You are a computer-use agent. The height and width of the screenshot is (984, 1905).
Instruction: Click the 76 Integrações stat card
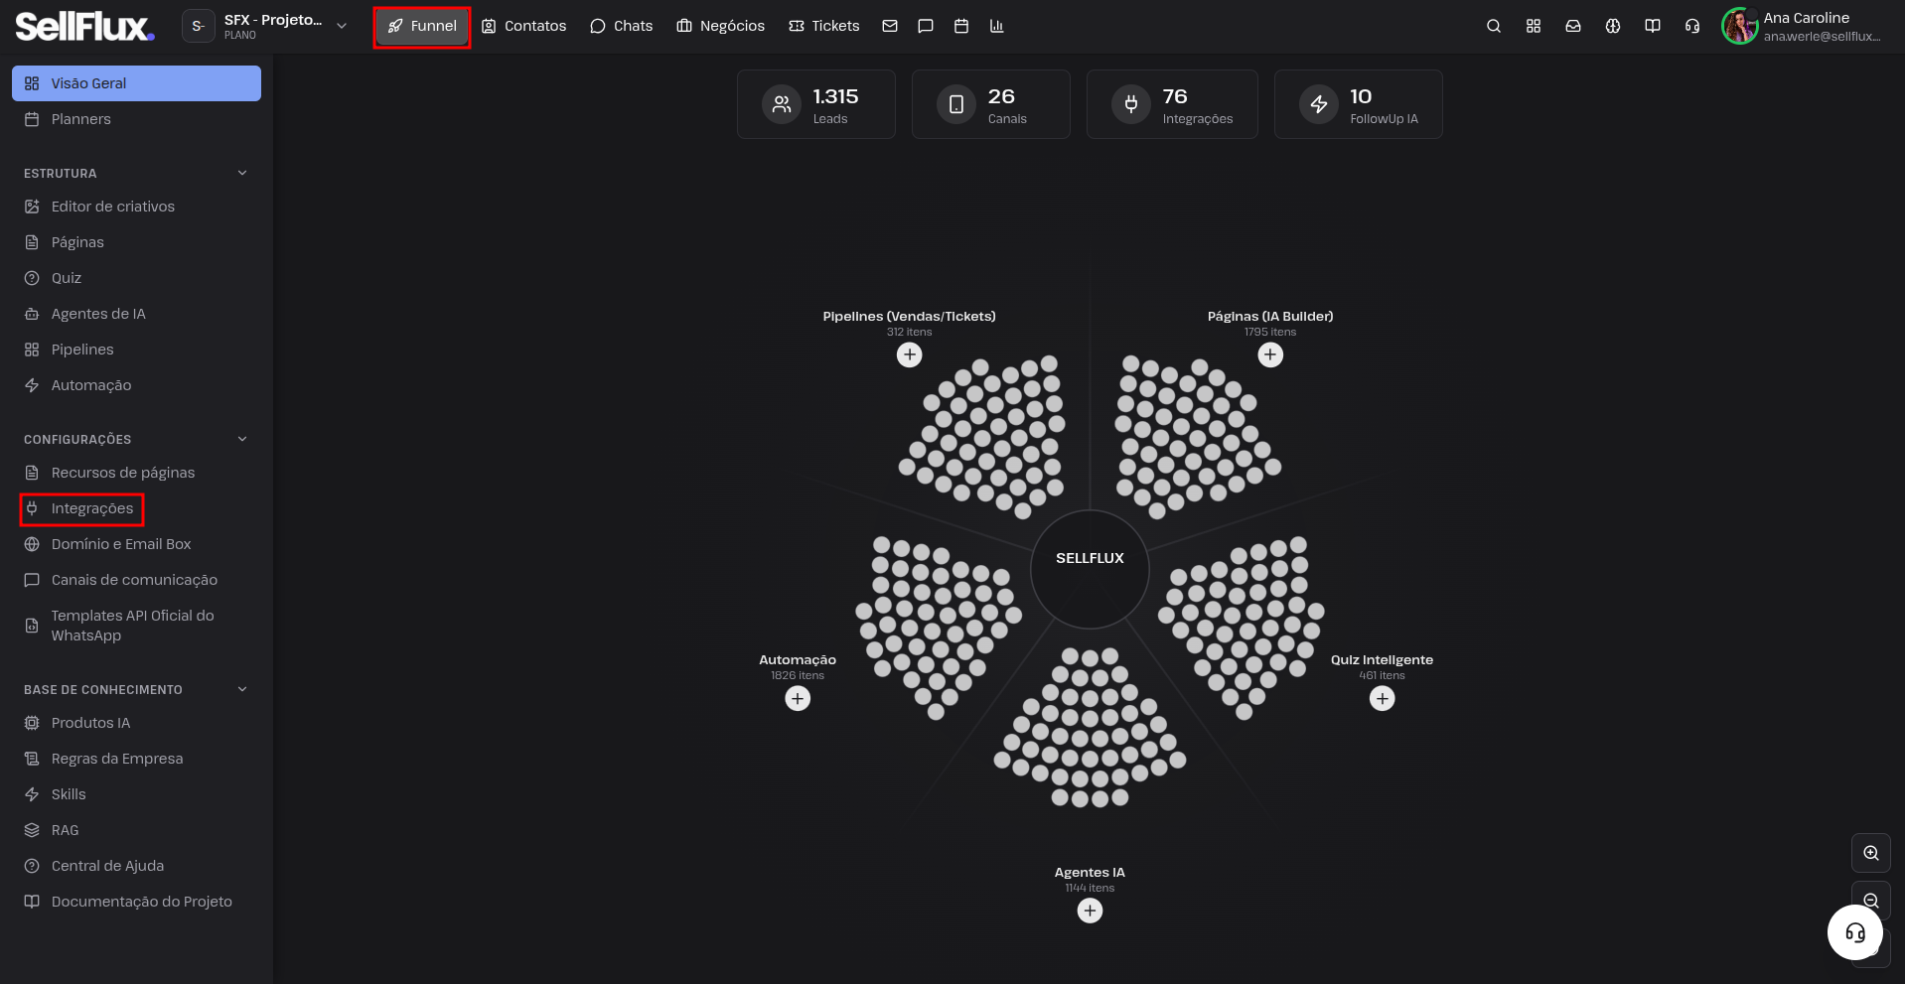coord(1172,104)
